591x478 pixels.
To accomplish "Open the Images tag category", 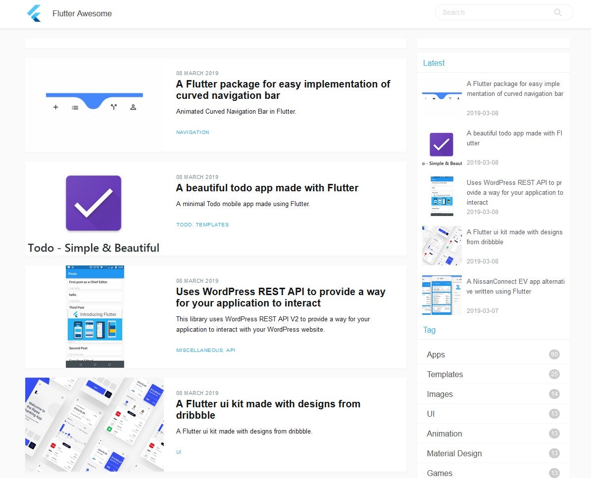I will [440, 394].
